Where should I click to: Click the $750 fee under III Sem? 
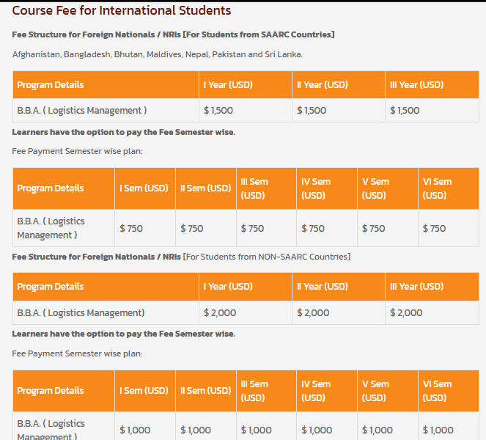tap(252, 229)
